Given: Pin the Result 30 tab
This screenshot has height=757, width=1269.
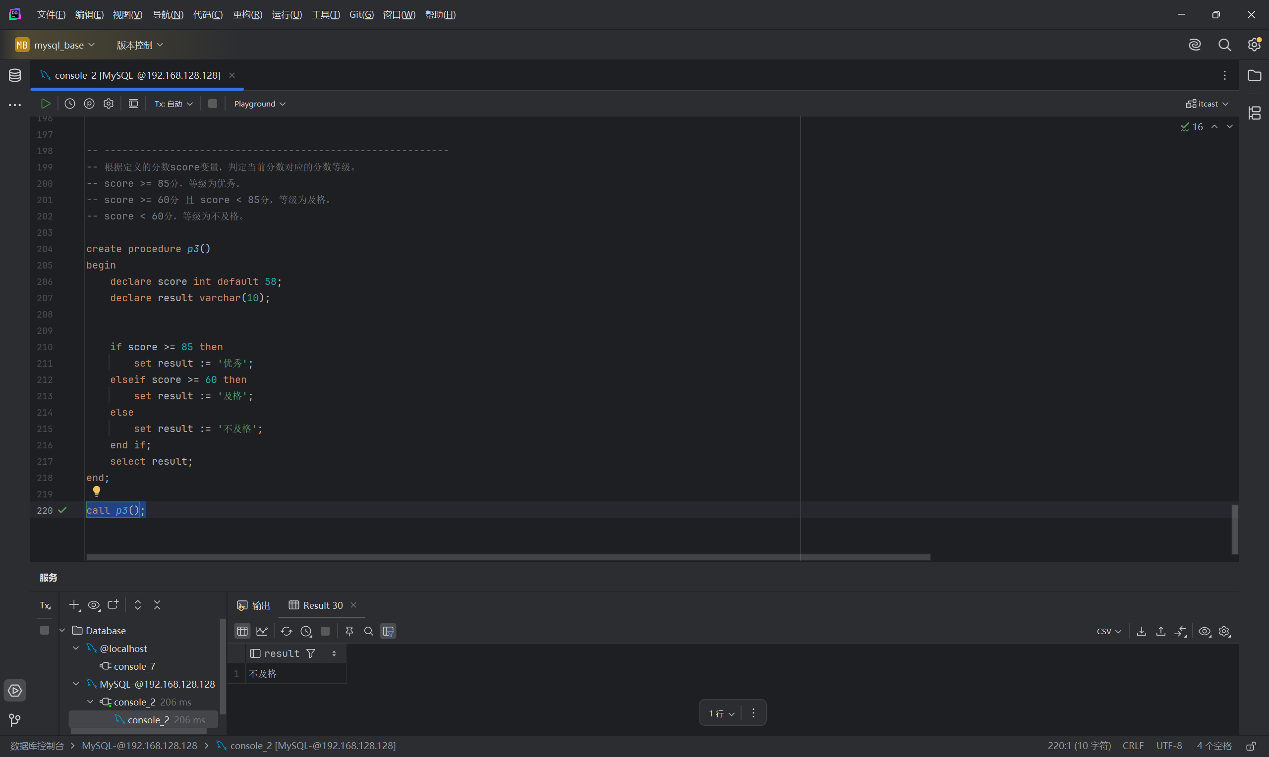Looking at the screenshot, I should [x=349, y=631].
